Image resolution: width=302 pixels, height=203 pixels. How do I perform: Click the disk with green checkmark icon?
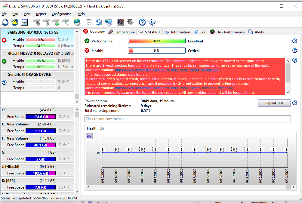click(x=56, y=22)
